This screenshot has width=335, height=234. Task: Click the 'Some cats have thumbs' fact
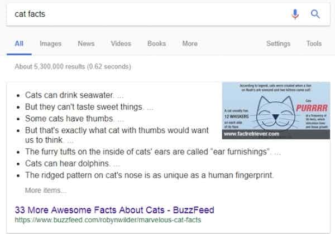pos(71,118)
